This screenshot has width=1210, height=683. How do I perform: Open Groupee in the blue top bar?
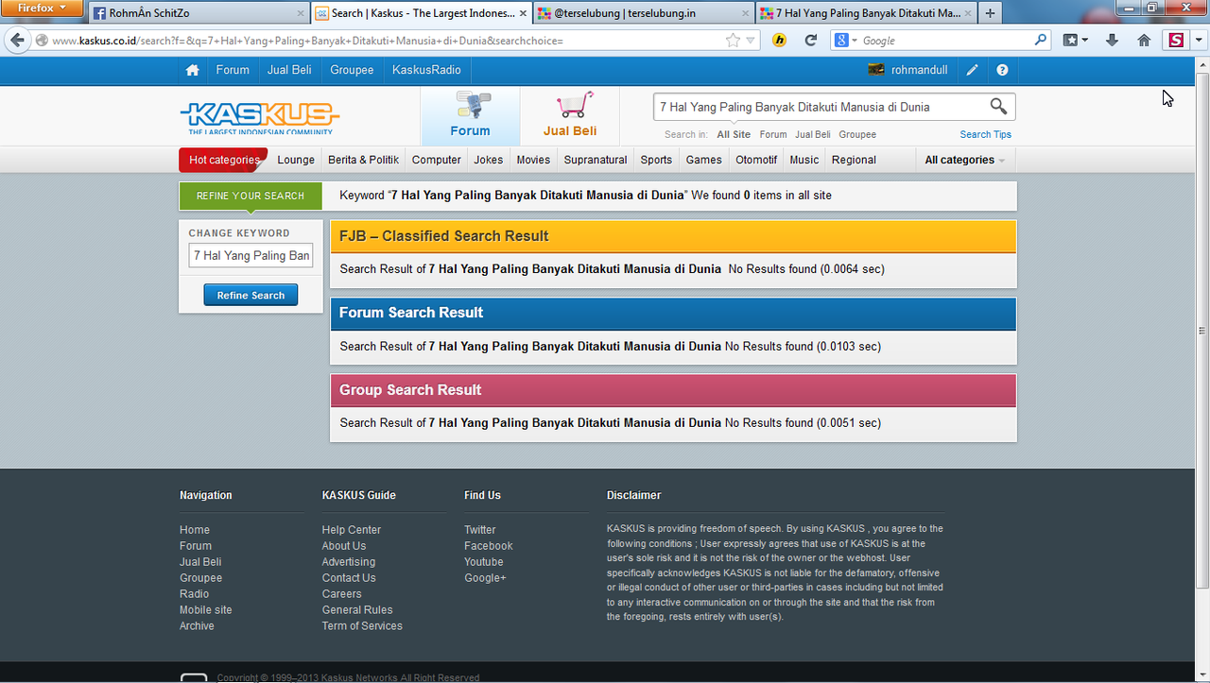[x=352, y=70]
